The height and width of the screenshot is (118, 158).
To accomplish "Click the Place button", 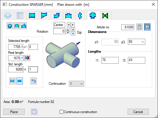I will (x=14, y=112).
